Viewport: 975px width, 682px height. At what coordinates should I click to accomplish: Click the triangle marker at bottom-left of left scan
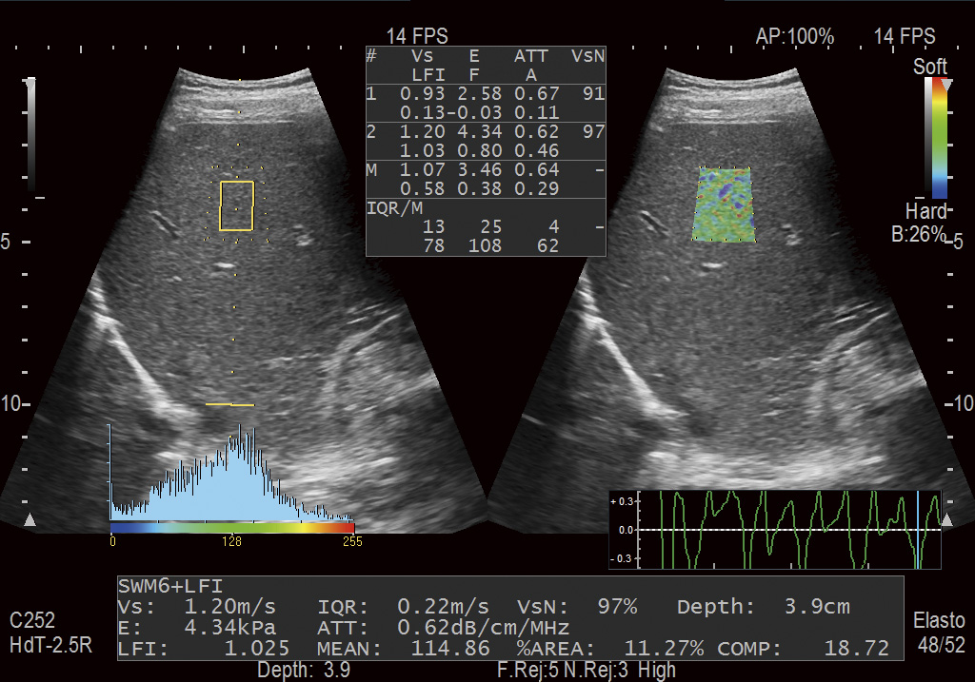(x=30, y=520)
